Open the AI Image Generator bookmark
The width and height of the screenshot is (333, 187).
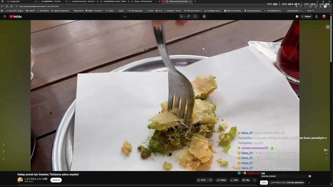point(253,11)
